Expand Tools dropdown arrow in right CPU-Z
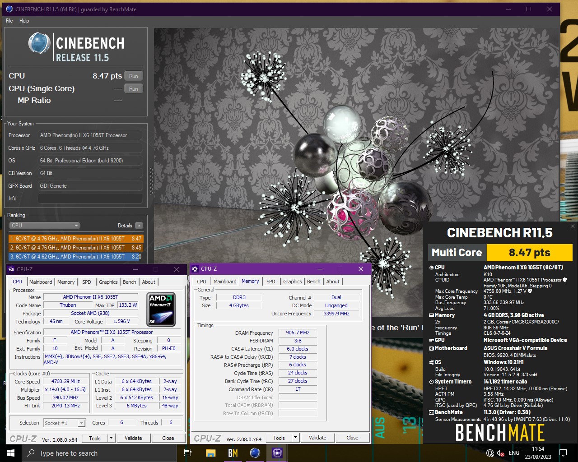 click(296, 438)
